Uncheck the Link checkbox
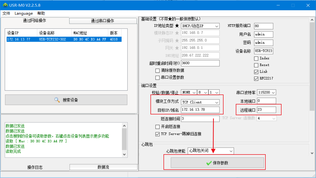 pyautogui.click(x=256, y=72)
